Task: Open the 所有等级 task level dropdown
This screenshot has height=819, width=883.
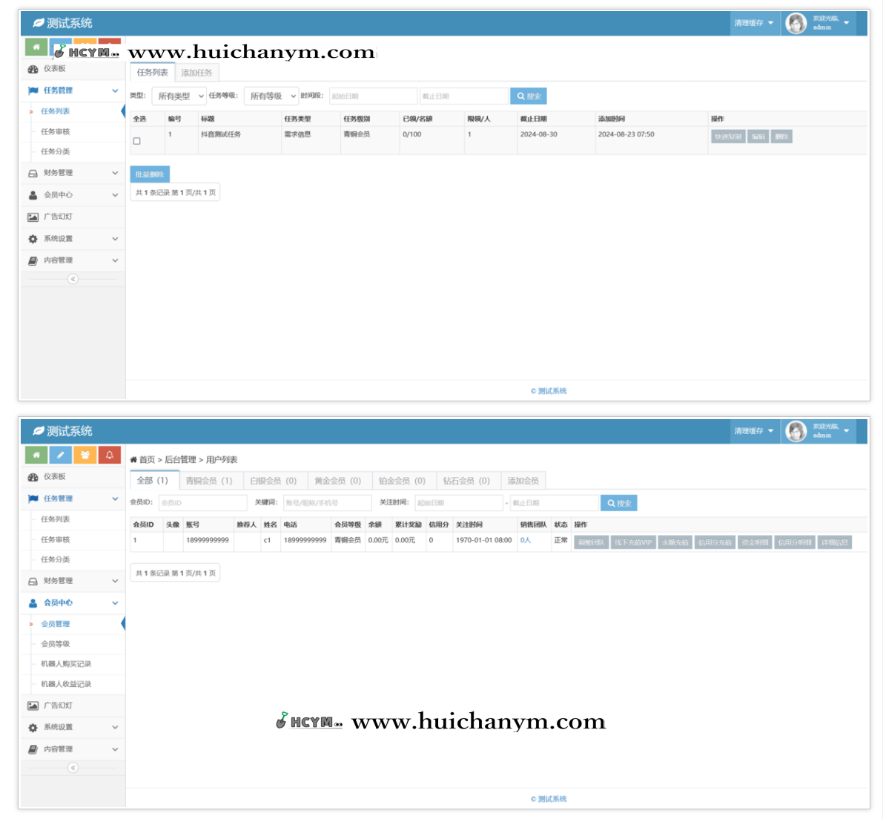Action: pyautogui.click(x=271, y=96)
